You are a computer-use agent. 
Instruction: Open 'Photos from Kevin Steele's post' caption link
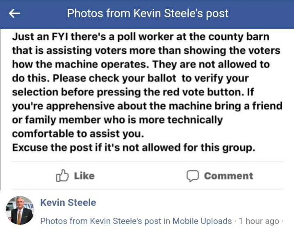101,221
